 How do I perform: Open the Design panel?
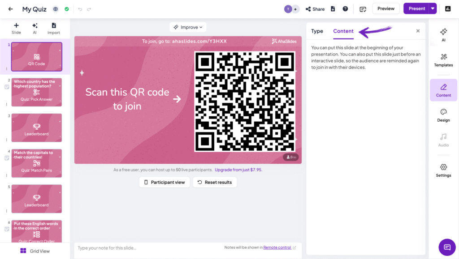pos(443,115)
